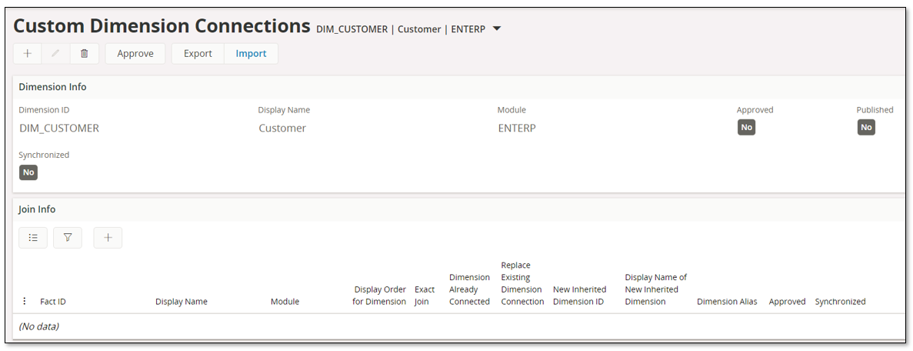Open the list view icon in Join Info

(33, 238)
